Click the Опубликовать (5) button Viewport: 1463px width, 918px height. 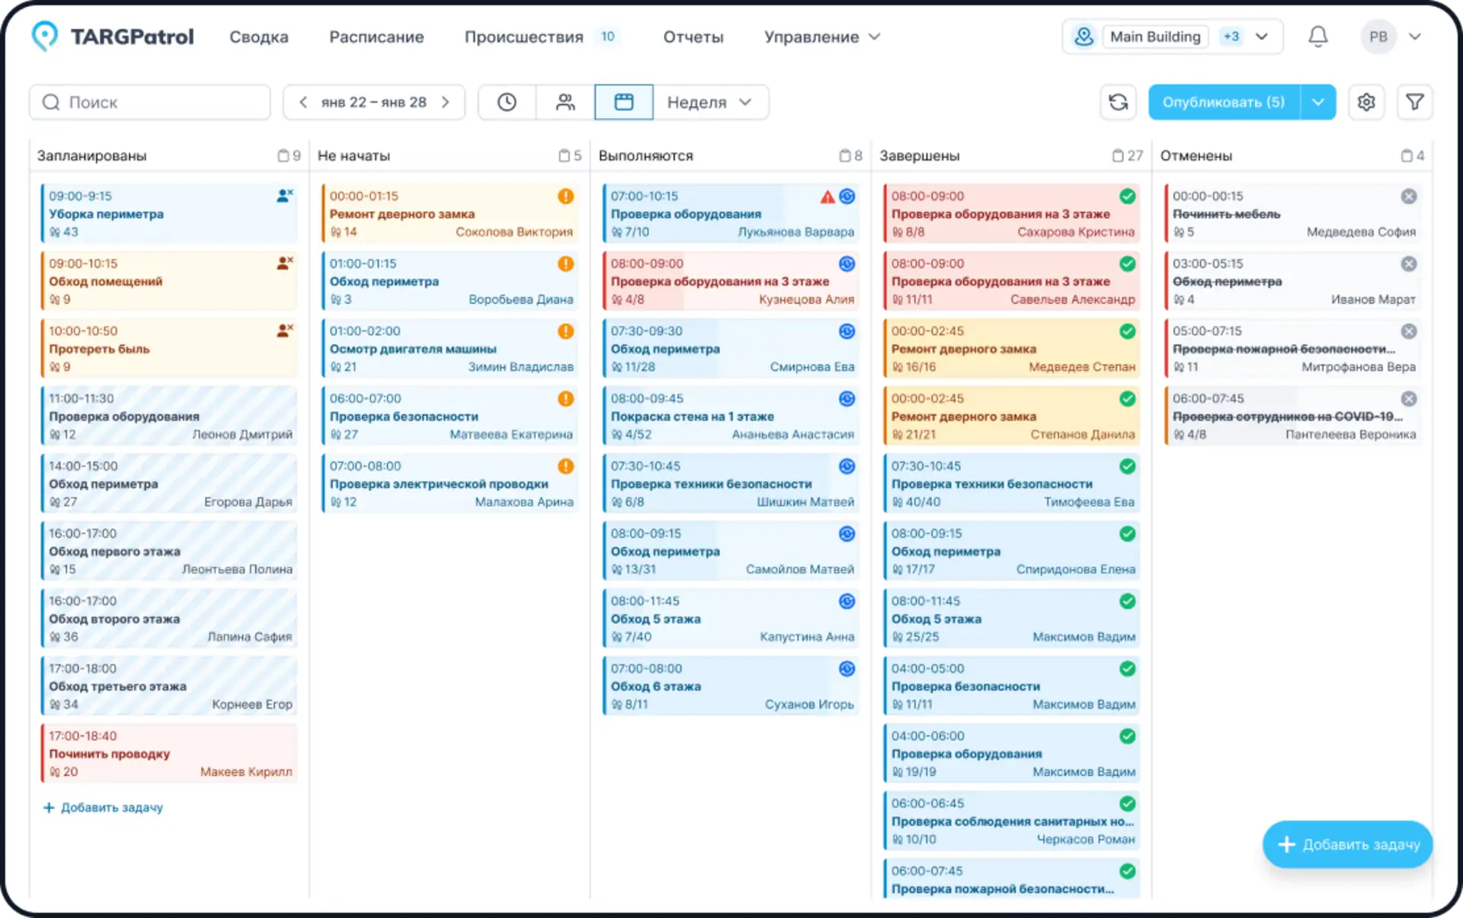(x=1223, y=102)
